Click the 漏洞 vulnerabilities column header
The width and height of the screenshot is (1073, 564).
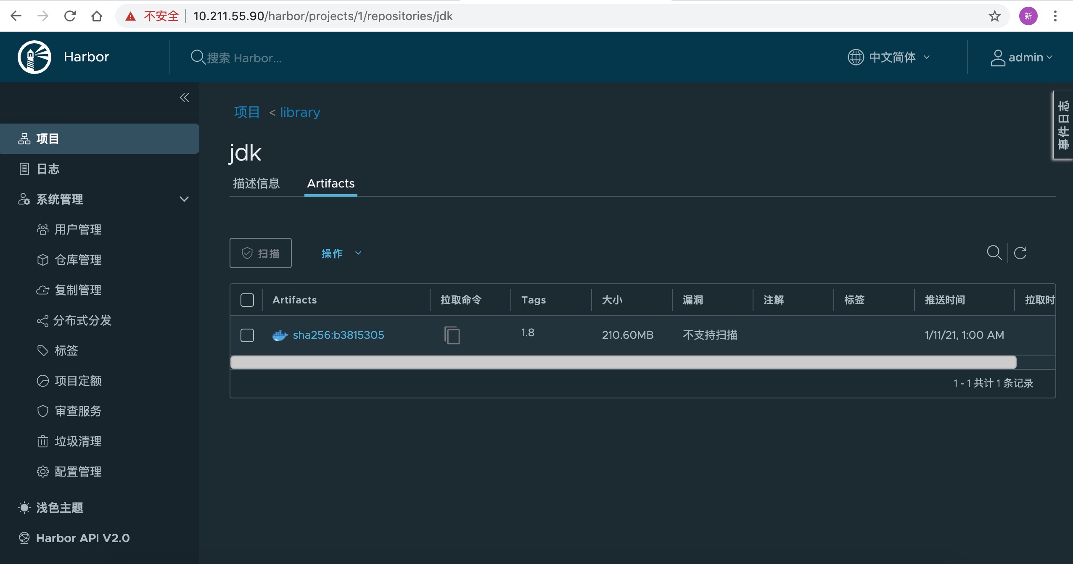click(692, 300)
